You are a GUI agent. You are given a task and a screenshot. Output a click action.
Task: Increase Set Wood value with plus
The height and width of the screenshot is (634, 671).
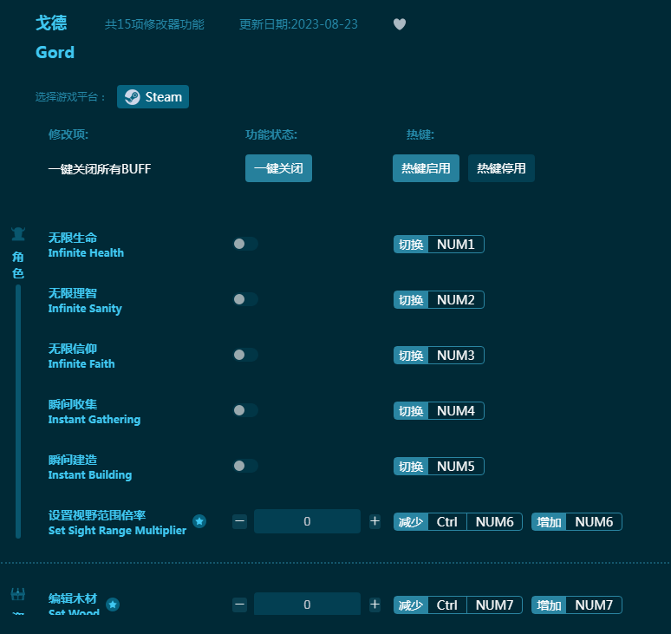coord(375,605)
